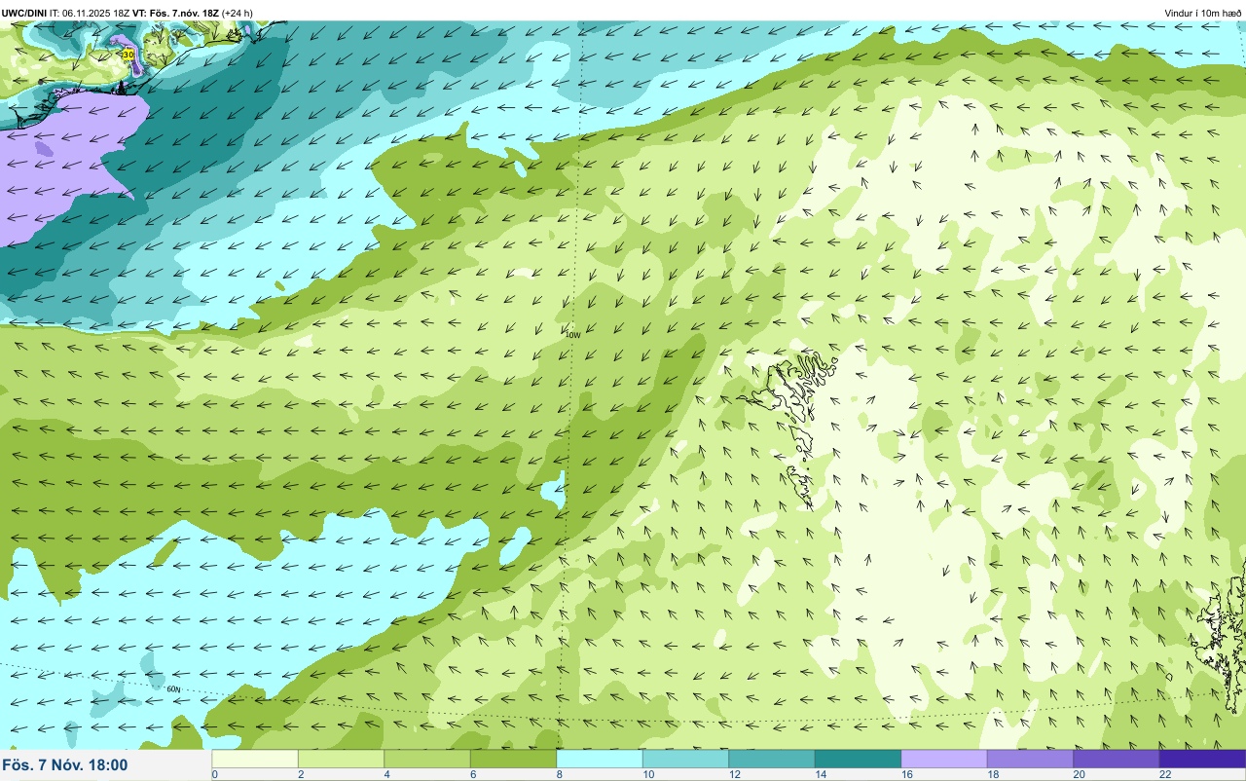
Task: Click the legend value "16"
Action: (x=906, y=774)
